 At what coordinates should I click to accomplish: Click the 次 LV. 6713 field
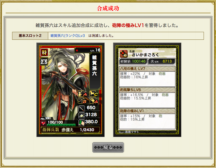(162, 61)
